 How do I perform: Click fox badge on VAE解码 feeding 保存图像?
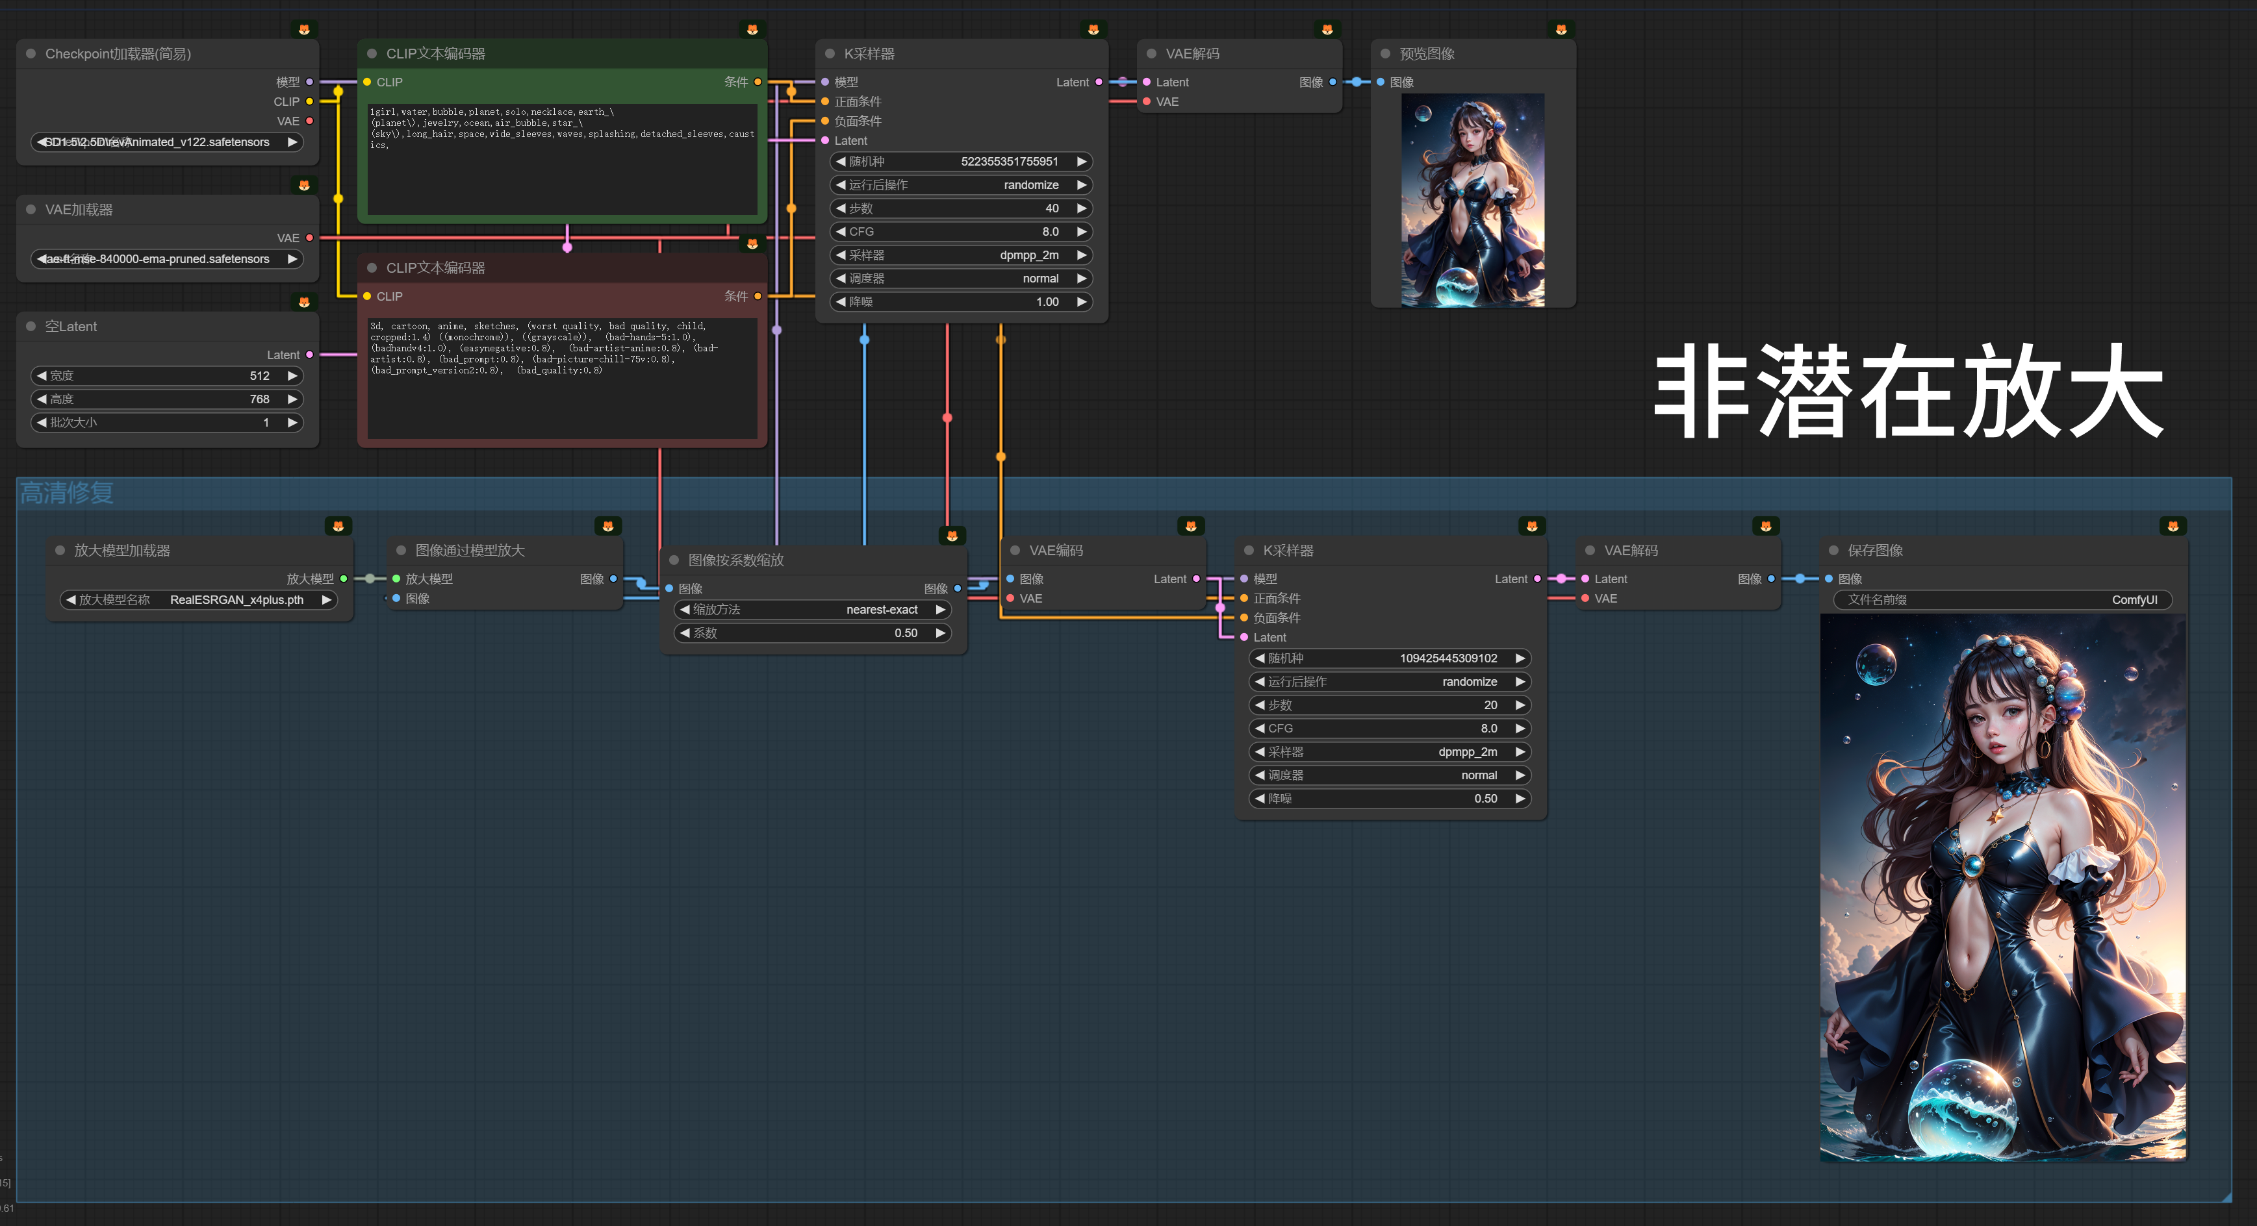[x=1765, y=525]
